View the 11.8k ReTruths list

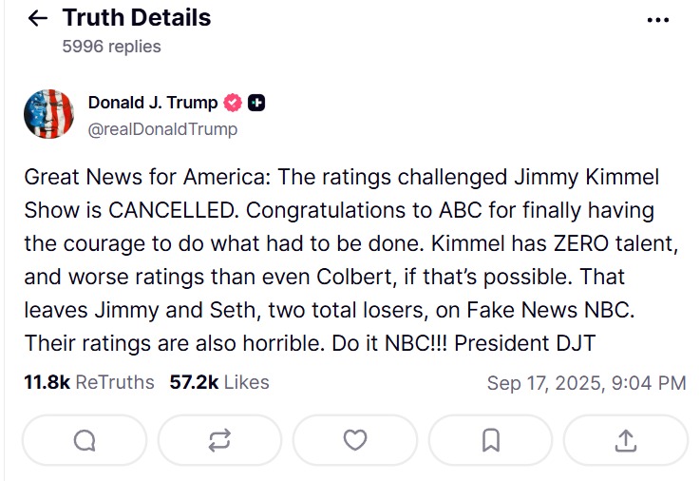tap(88, 382)
